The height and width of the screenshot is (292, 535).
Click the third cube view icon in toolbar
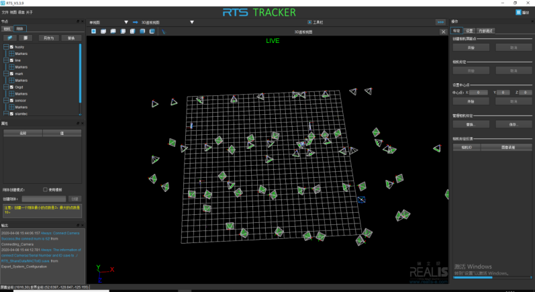pos(113,32)
